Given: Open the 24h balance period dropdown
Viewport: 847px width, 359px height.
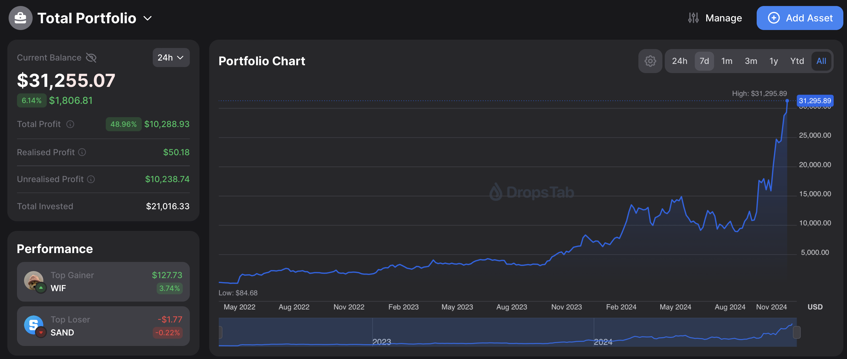Looking at the screenshot, I should click(x=171, y=58).
